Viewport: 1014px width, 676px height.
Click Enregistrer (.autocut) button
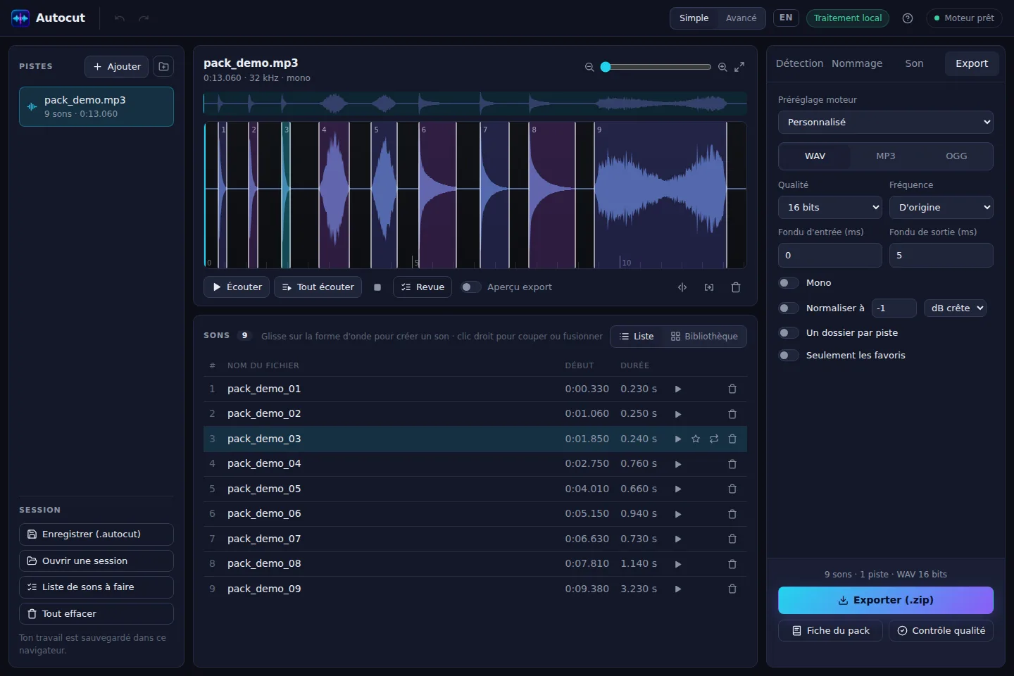click(96, 534)
